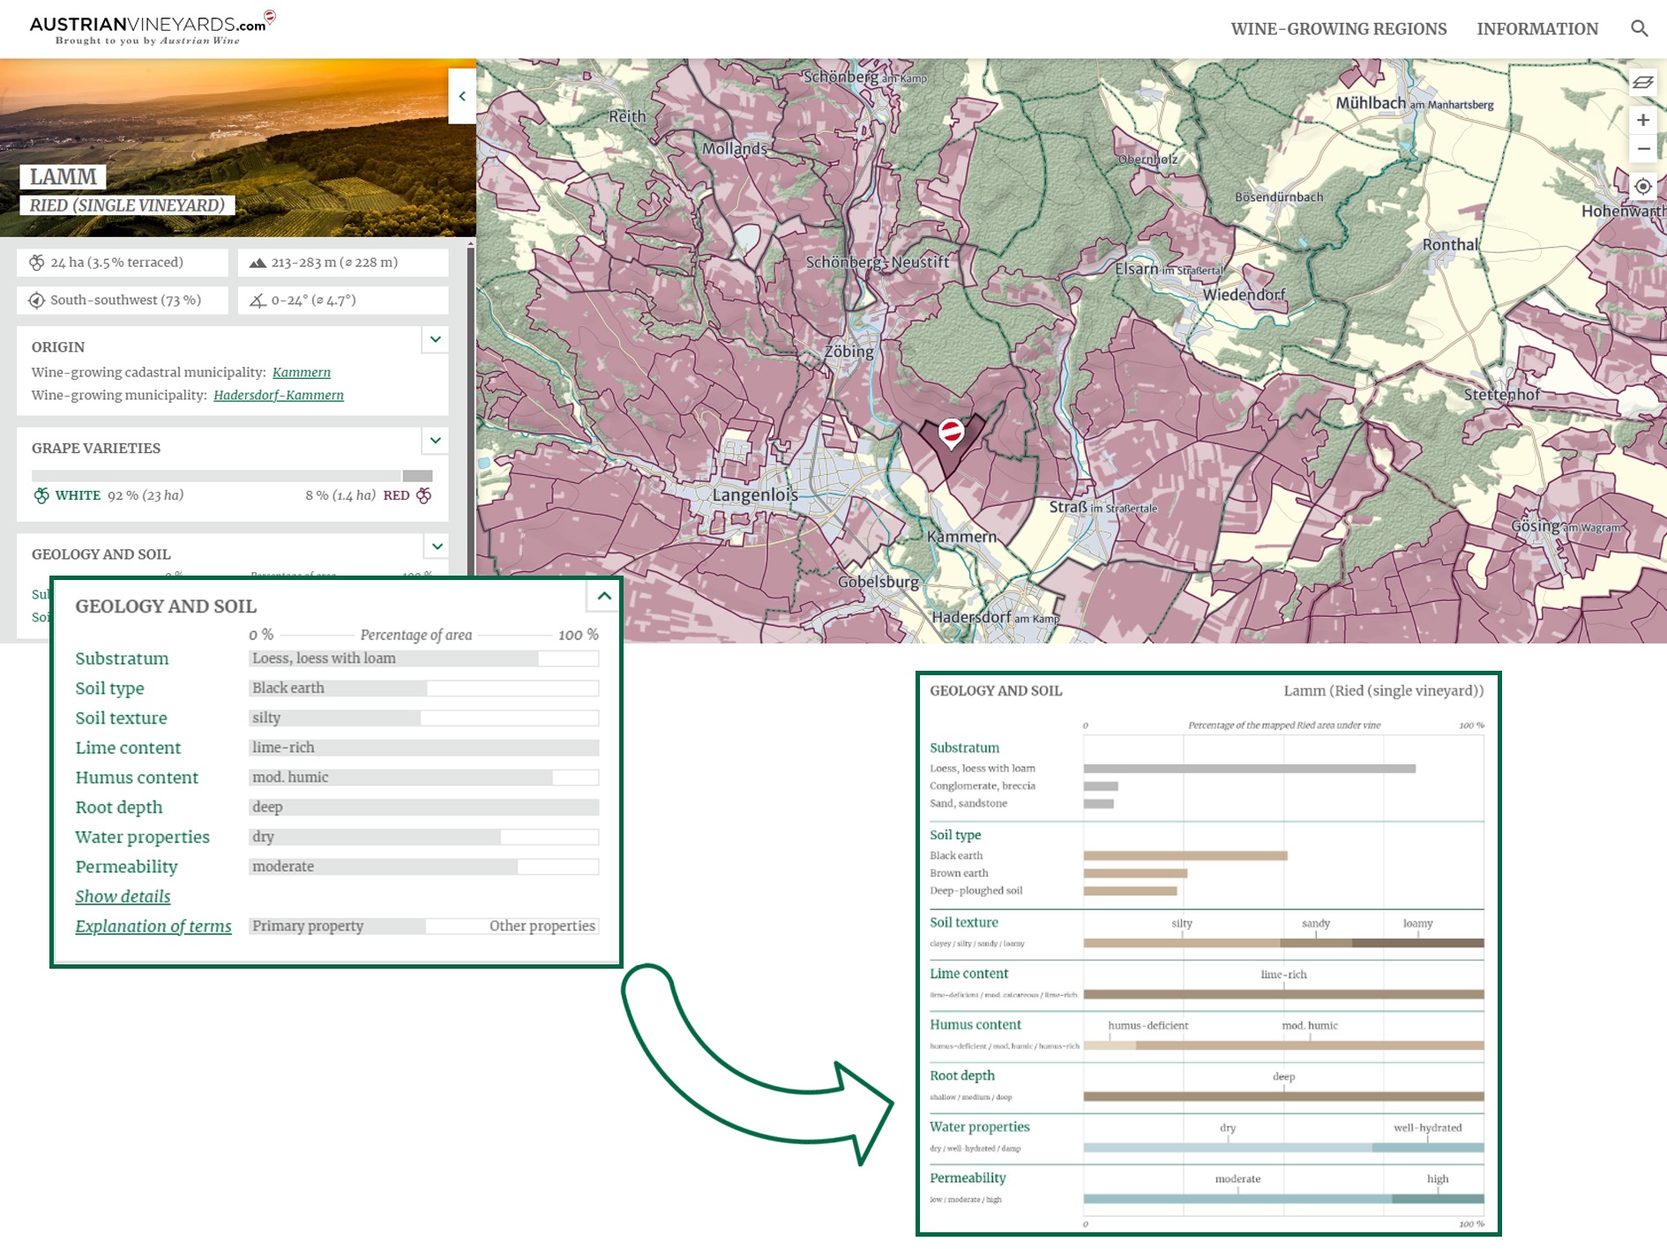Open the Information menu
Screen dimensions: 1667x1249
coord(1537,29)
